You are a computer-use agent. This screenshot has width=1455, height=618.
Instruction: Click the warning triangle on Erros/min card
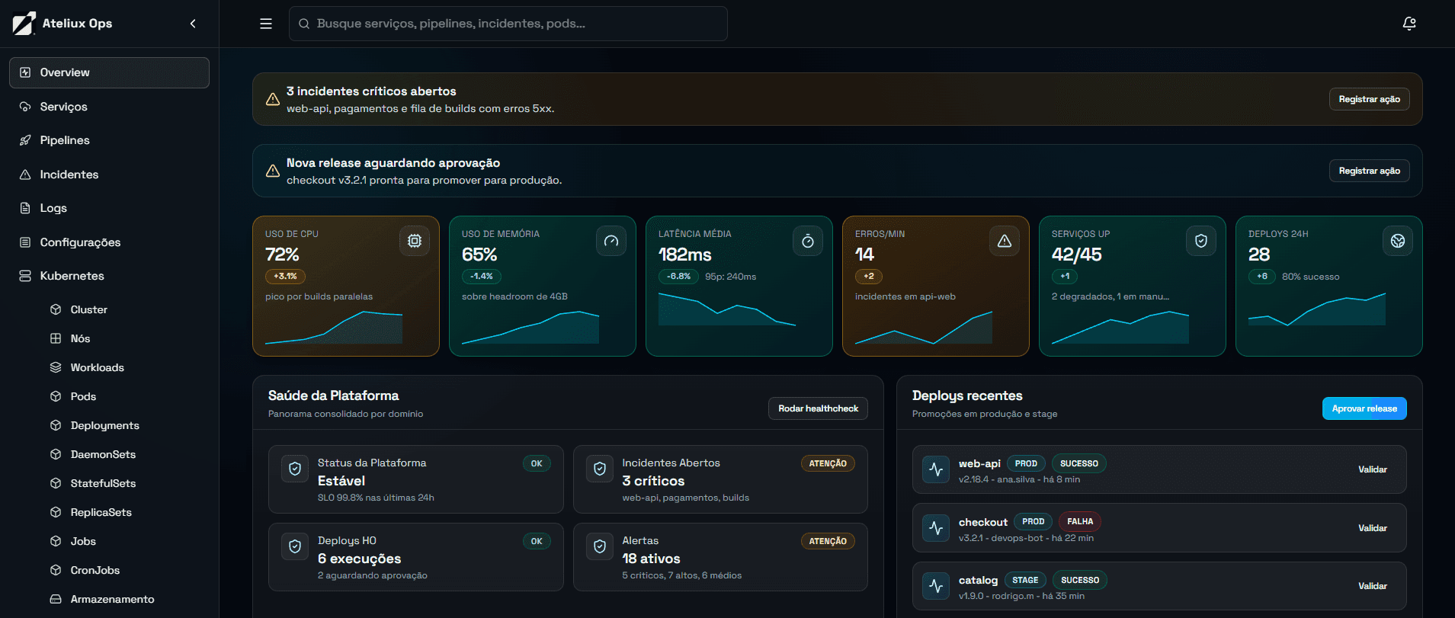[1005, 241]
